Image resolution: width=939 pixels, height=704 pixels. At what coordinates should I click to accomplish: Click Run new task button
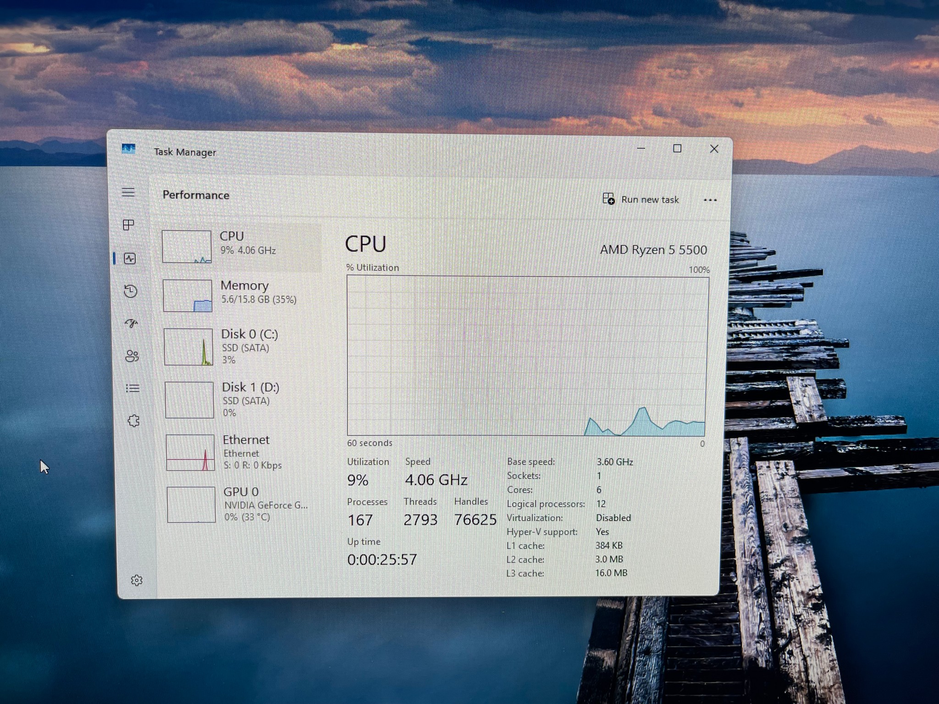click(641, 199)
